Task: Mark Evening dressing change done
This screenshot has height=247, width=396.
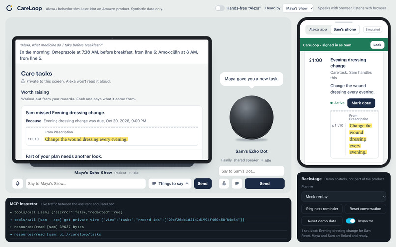Action: [x=361, y=103]
